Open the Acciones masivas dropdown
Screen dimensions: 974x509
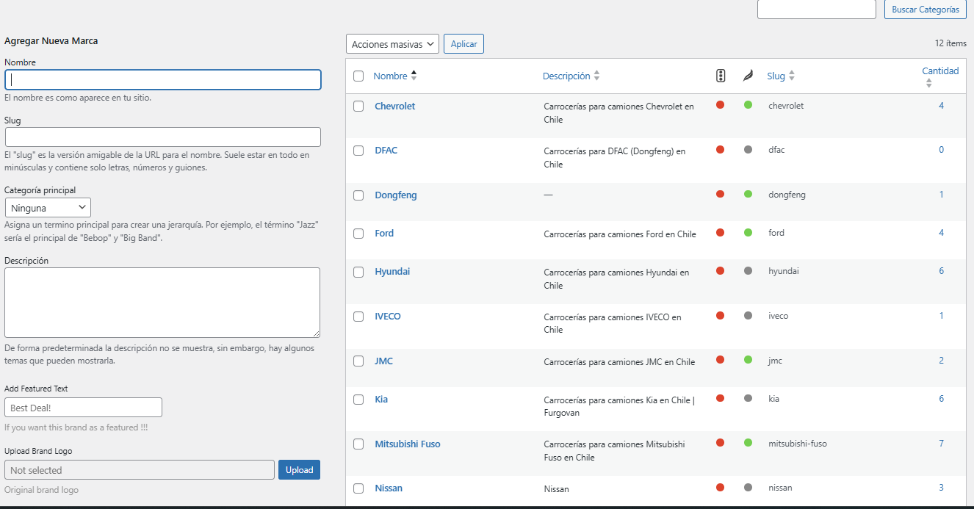point(392,44)
